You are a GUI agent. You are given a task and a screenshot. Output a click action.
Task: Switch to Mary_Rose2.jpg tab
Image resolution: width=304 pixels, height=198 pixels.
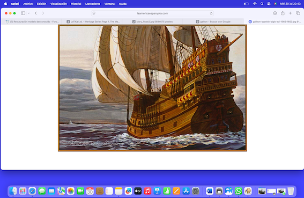153,21
